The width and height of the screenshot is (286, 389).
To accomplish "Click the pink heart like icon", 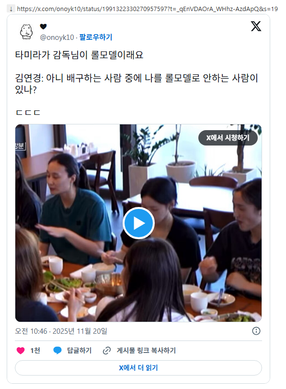I will pos(21,350).
